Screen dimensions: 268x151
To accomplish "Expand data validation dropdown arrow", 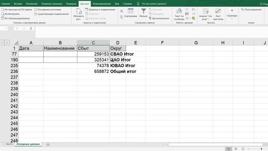I will pyautogui.click(x=190, y=18).
